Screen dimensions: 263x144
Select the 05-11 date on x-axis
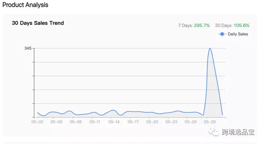tap(95, 122)
